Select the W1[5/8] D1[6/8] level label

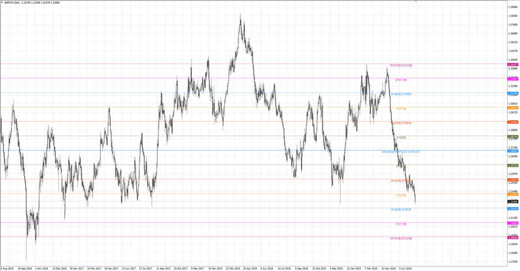401,123
